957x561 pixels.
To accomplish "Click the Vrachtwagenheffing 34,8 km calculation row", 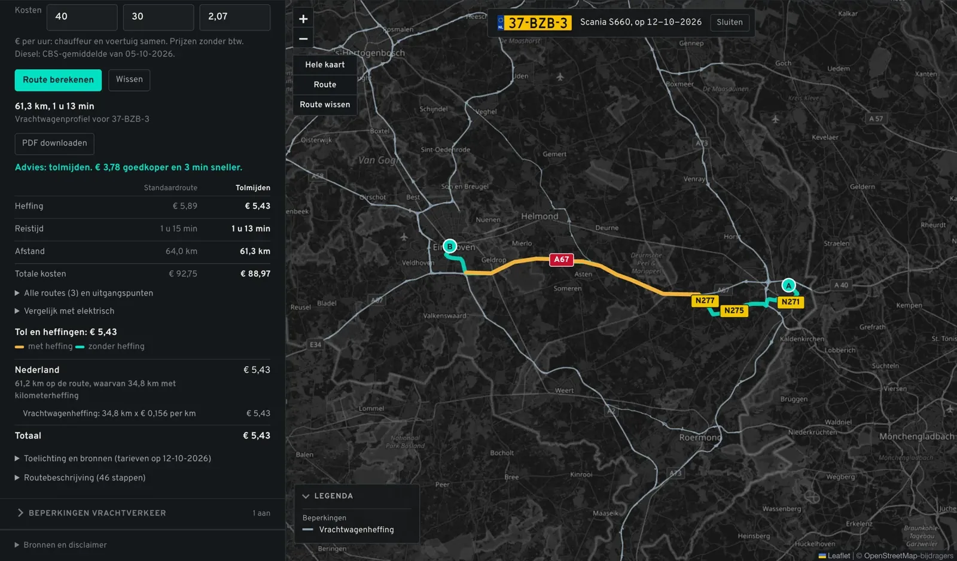I will click(x=142, y=413).
